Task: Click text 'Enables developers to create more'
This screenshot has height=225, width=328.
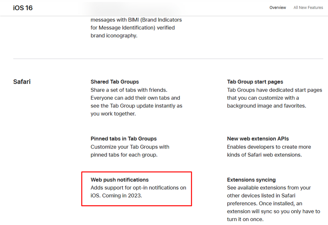Action: point(269,147)
